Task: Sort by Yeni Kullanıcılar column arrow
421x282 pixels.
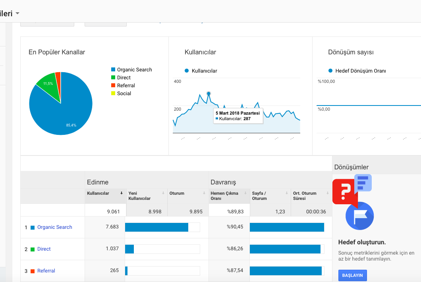Action: 163,193
